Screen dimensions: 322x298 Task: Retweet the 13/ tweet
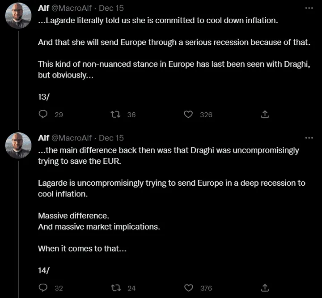click(x=115, y=115)
